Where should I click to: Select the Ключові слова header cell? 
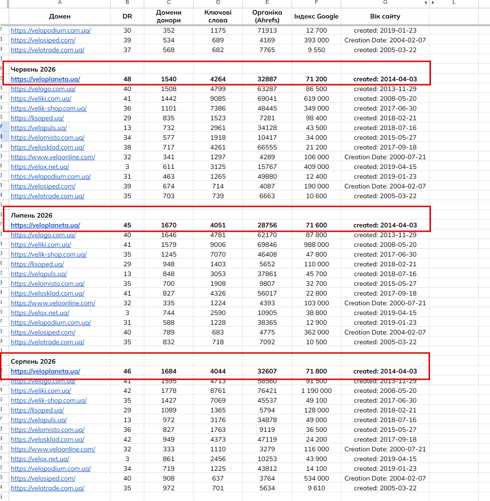tap(218, 16)
